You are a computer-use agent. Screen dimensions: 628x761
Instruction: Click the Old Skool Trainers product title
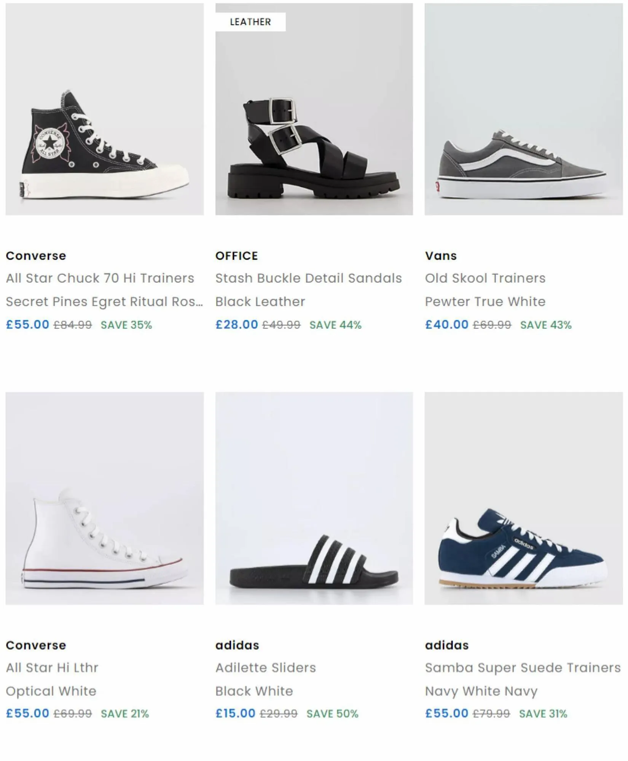pos(485,278)
